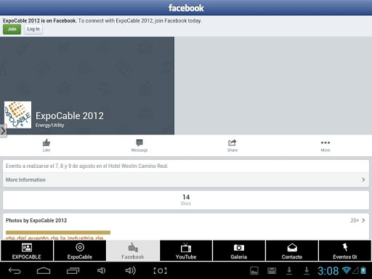372x279 pixels.
Task: Open the Eventos Gt tab
Action: [345, 251]
